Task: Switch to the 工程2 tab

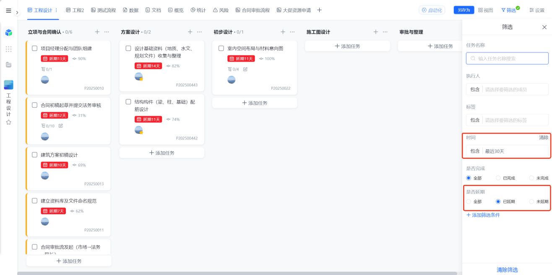Action: pos(75,10)
